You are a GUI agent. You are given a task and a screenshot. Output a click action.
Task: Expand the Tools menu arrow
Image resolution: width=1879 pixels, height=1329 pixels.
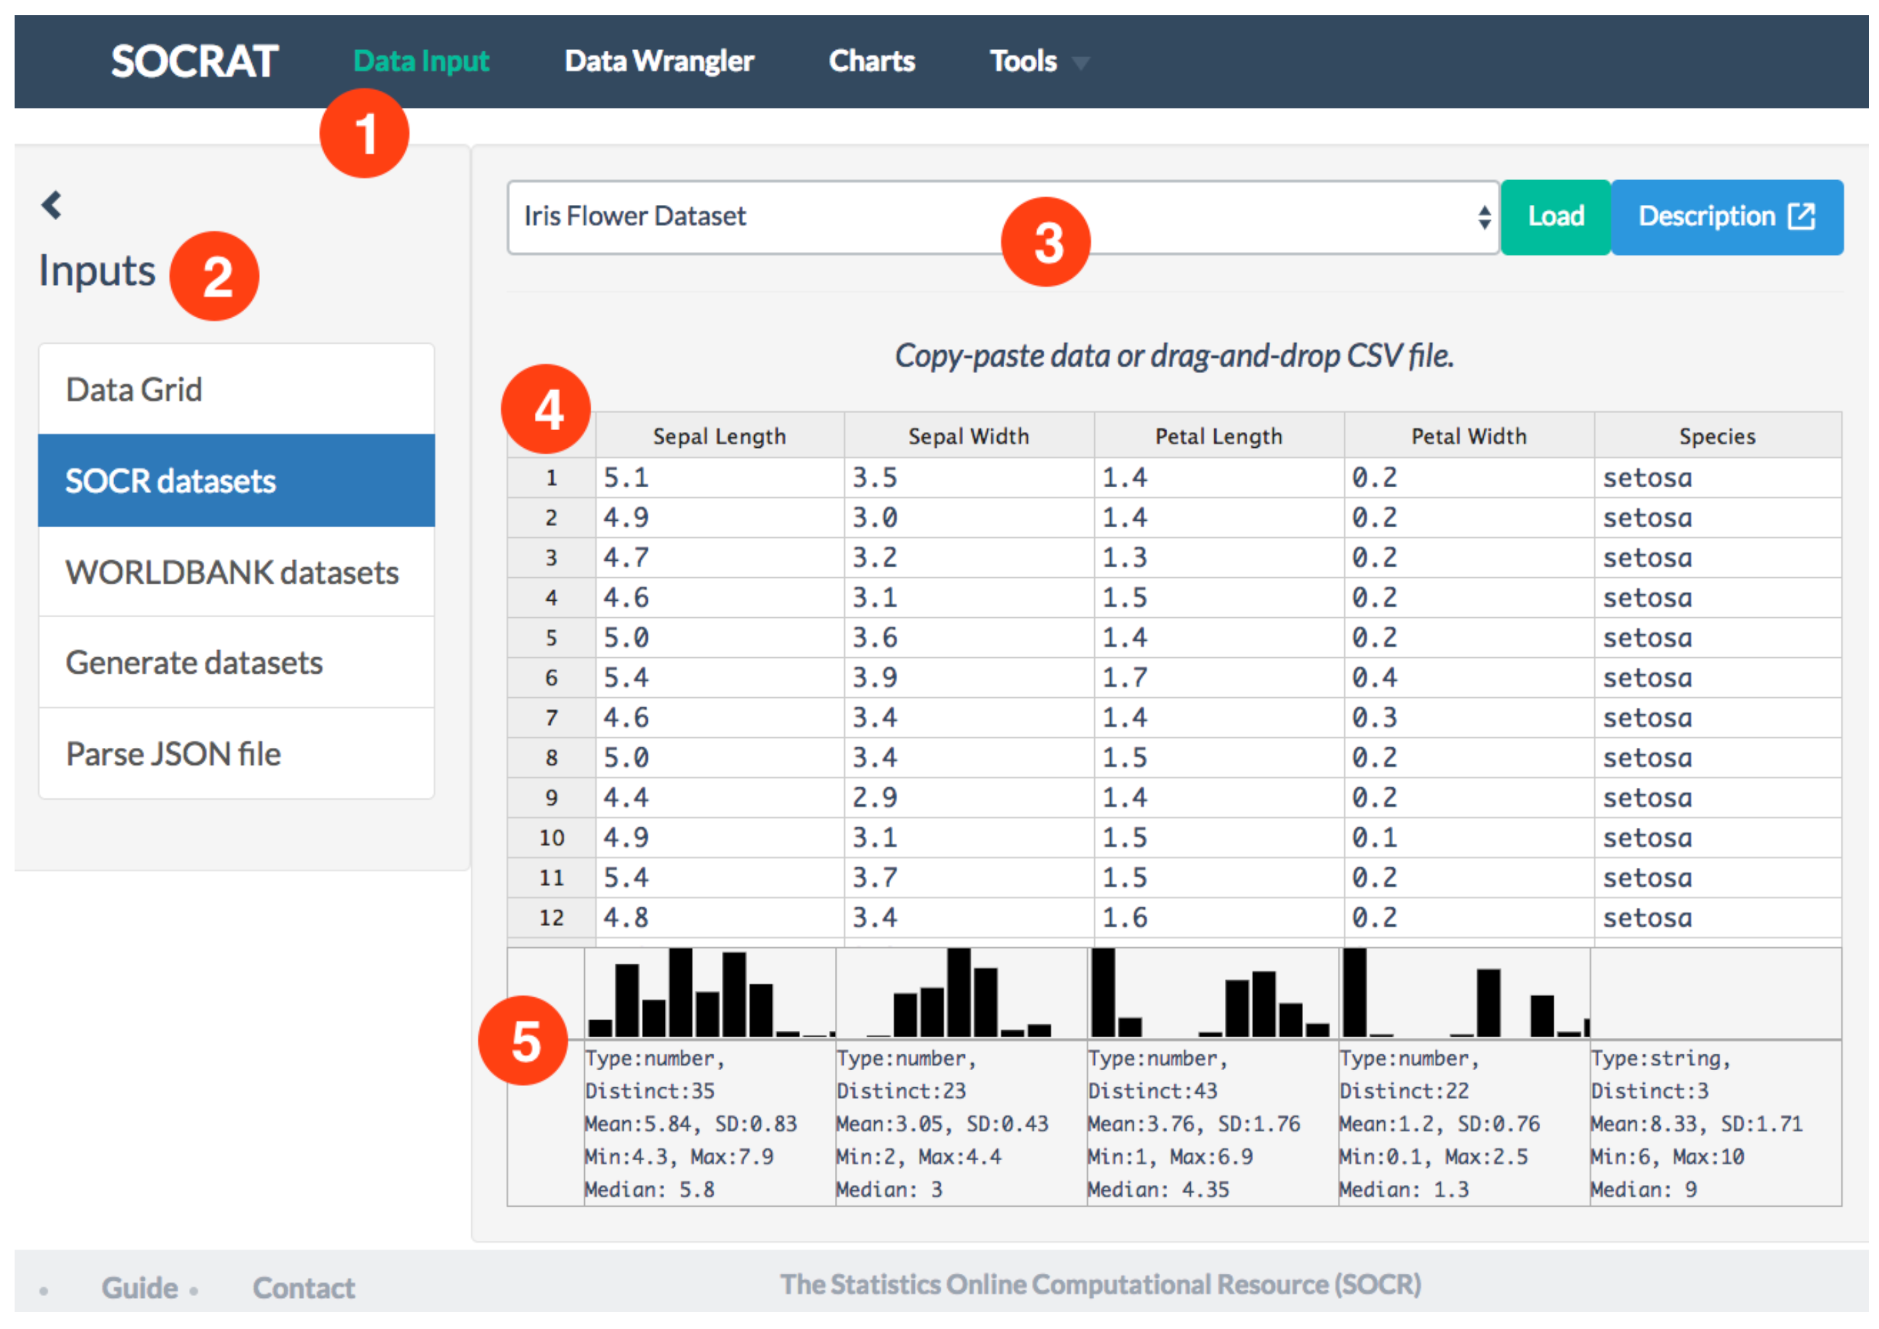pos(1080,63)
